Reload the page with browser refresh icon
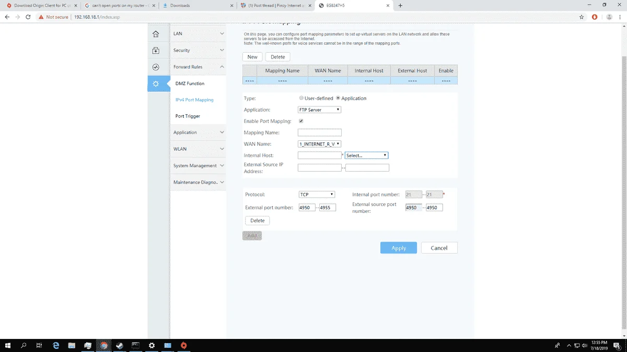Image resolution: width=627 pixels, height=352 pixels. 28,17
